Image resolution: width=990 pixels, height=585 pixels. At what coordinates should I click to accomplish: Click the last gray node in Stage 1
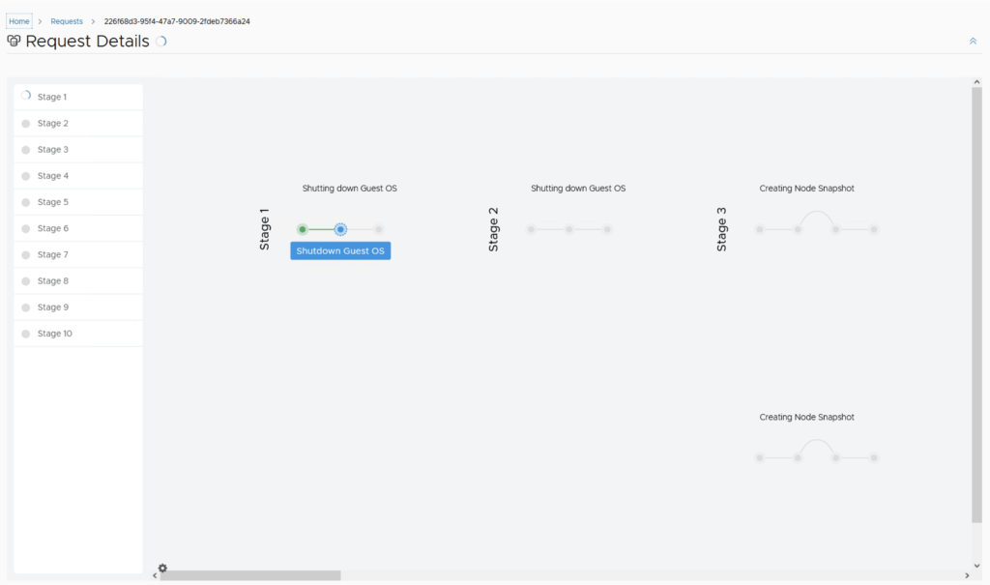point(379,229)
